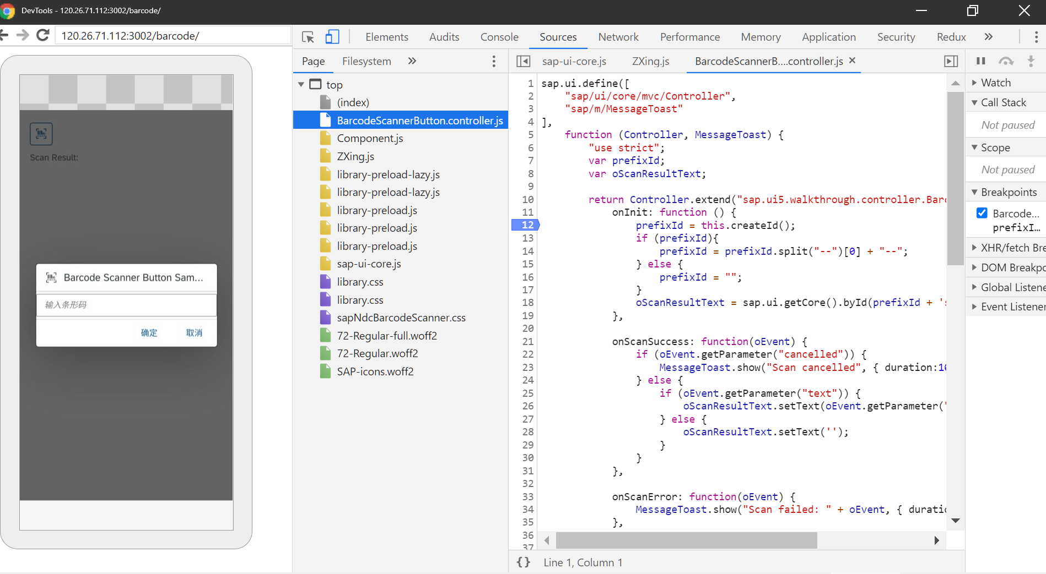Toggle the Barcode breakpoint checkbox
Screen dimensions: 1046x574
[982, 213]
